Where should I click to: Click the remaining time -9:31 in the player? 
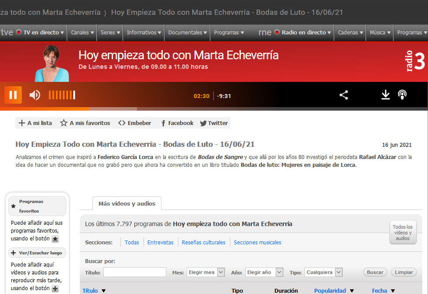point(224,96)
